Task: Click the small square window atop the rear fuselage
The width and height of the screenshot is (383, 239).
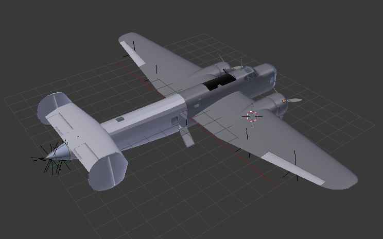Action: pos(120,119)
